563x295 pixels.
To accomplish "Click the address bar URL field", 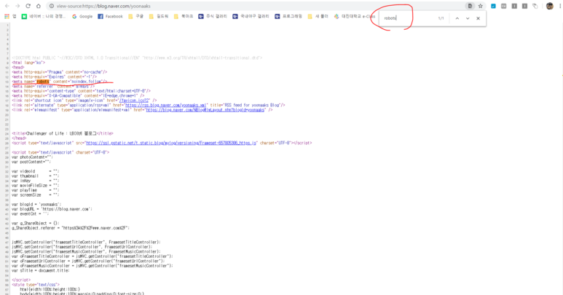I will [x=259, y=6].
